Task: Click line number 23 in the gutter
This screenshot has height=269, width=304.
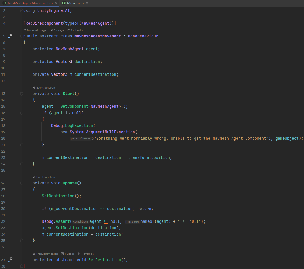Action: coord(3,157)
